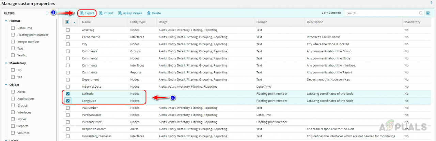Screen dimensions: 436x141
Task: Open the Filters panel three-dot menu
Action: (x=47, y=13)
